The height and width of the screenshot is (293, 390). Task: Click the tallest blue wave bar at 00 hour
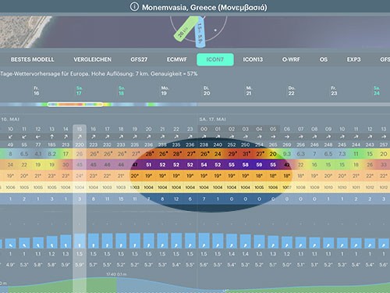204,240
